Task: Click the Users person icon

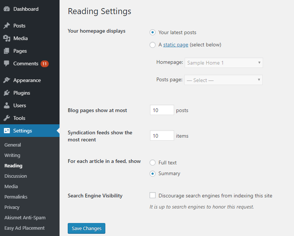Action: coord(7,105)
